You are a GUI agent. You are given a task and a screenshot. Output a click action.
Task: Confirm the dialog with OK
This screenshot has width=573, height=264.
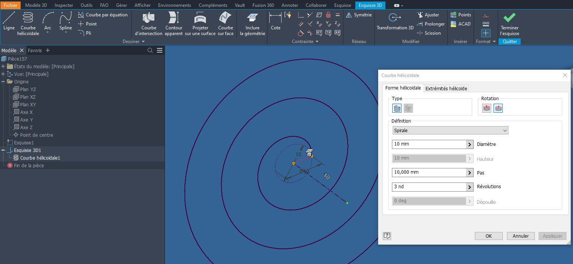coord(489,236)
